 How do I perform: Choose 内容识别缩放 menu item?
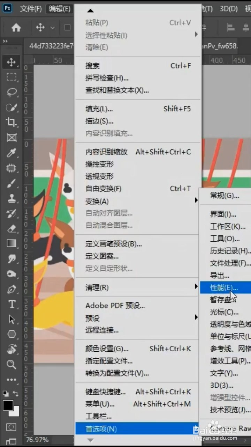[x=138, y=152]
